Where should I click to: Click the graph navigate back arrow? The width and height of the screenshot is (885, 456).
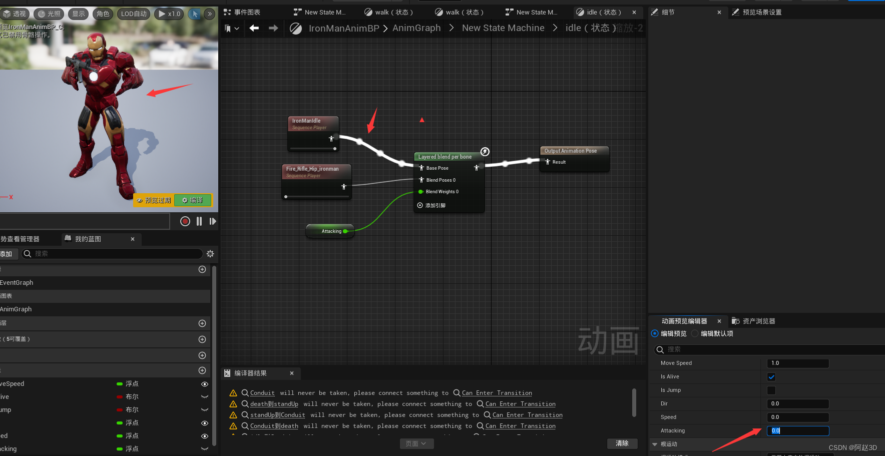point(254,28)
